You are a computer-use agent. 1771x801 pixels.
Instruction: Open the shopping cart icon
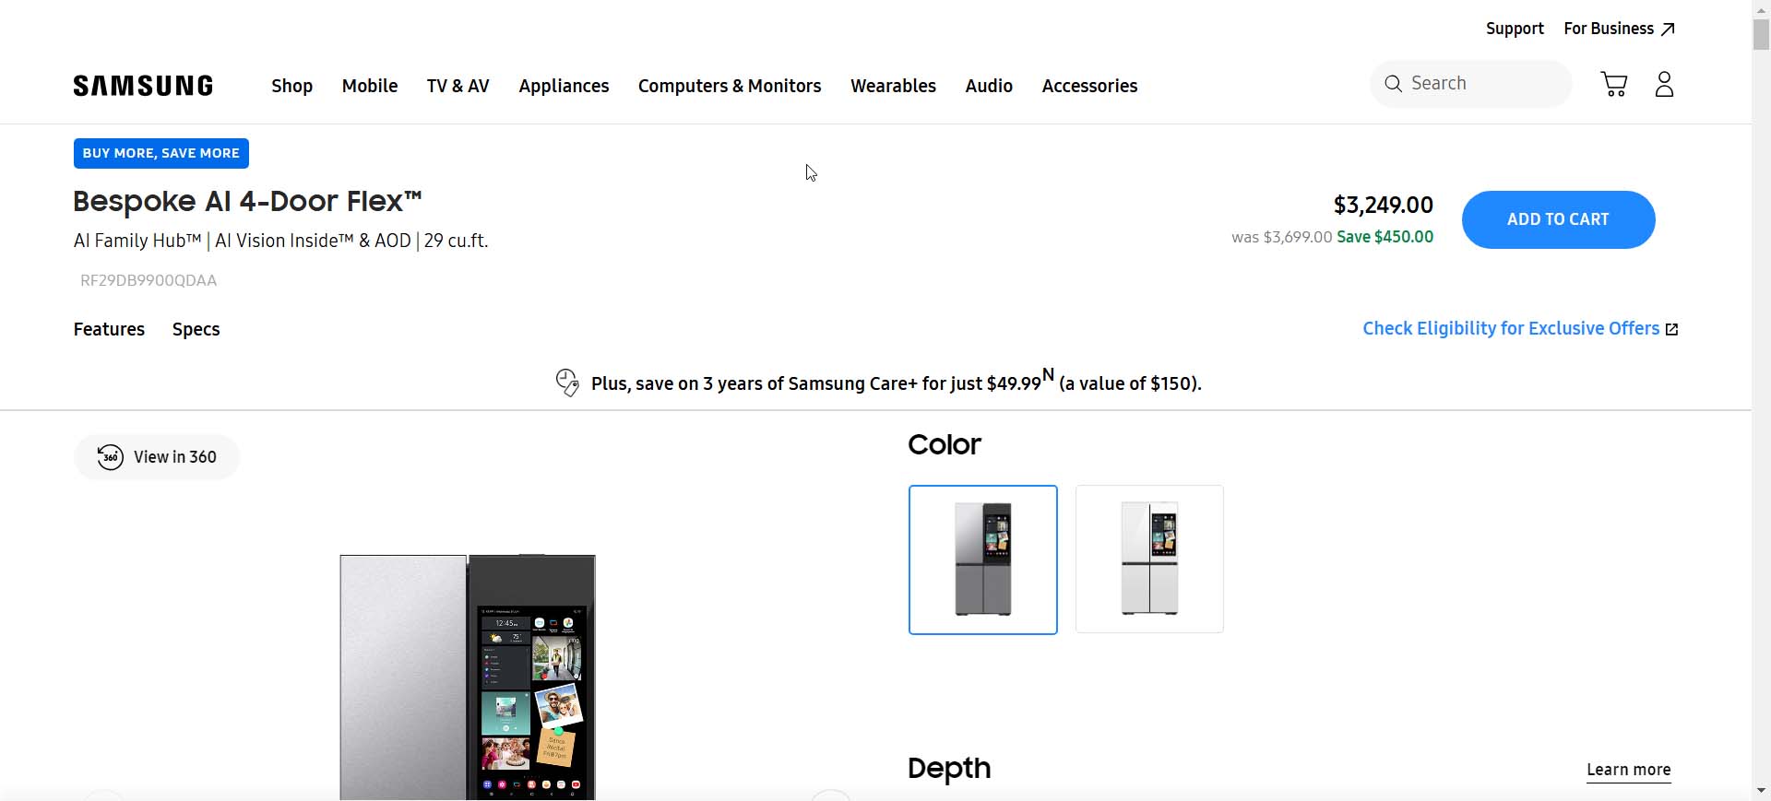(x=1613, y=85)
